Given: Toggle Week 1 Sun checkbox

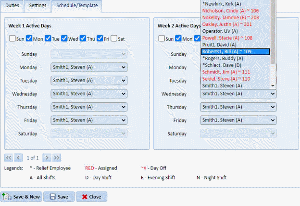Looking at the screenshot, I should [12, 38].
